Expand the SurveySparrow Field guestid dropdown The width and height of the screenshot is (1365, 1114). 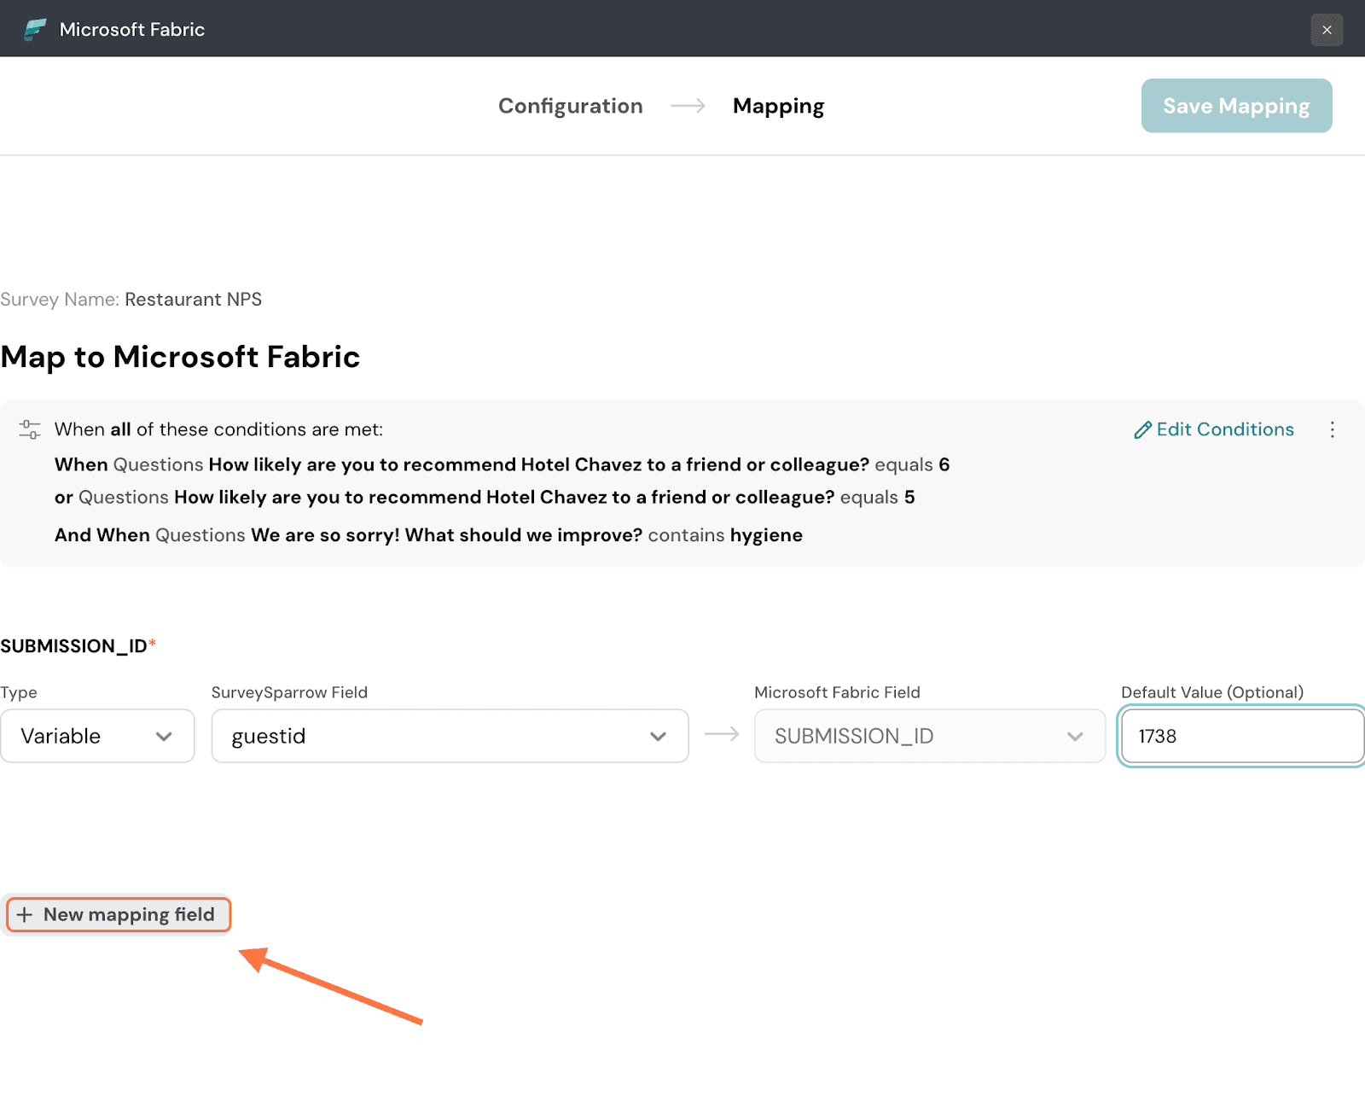pos(449,736)
